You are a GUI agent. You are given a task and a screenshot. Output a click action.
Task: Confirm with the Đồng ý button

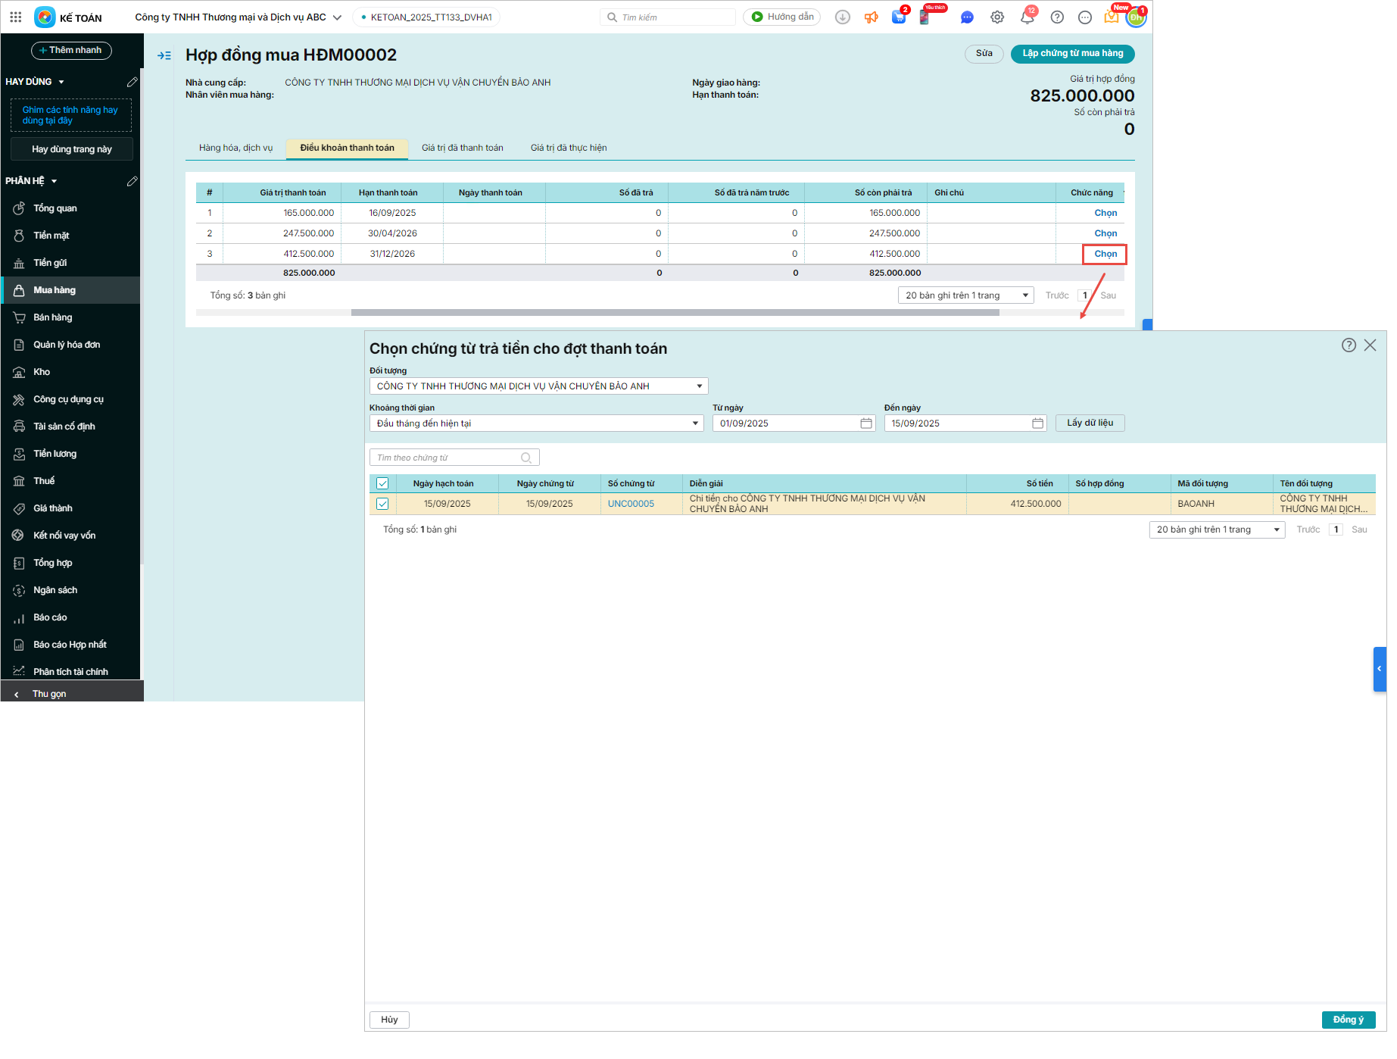click(x=1348, y=1020)
